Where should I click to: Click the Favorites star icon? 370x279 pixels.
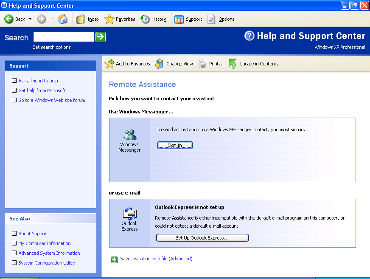click(109, 19)
